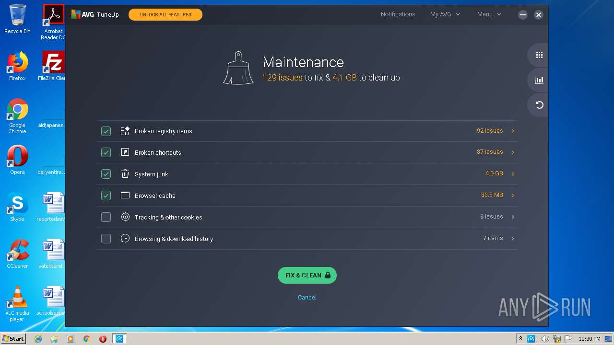Click Unlock All Features button
Screen dimensions: 614x345
click(165, 15)
